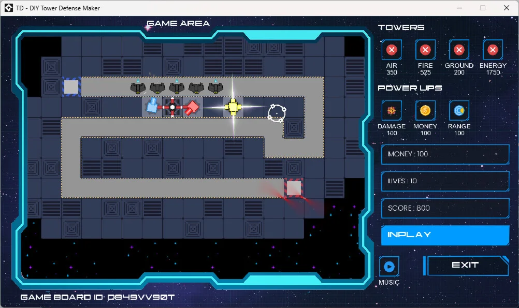Click the white circular targeting reticle
Image resolution: width=519 pixels, height=308 pixels.
coord(277,113)
